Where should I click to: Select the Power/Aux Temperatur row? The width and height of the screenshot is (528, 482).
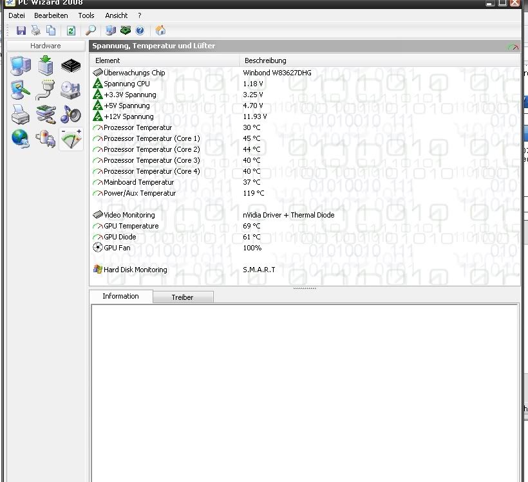[305, 193]
